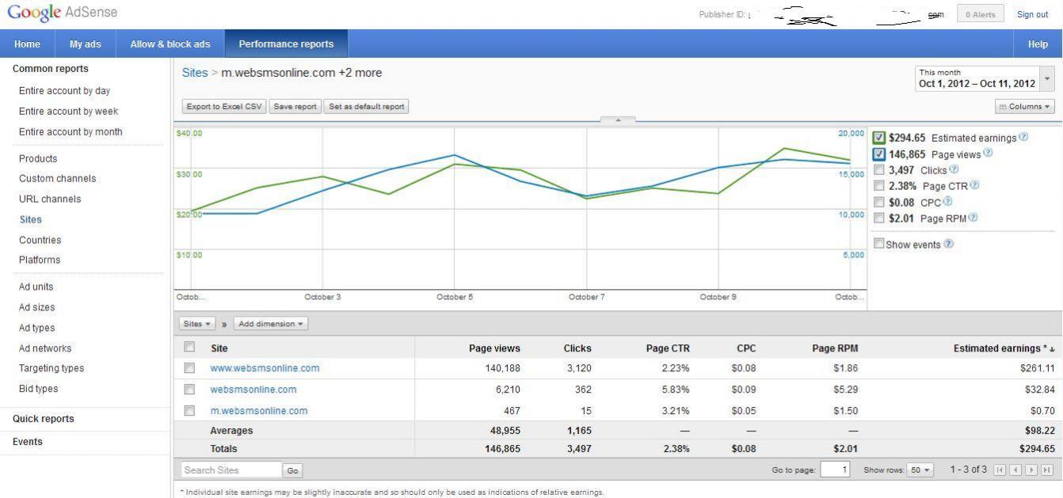
Task: Open the Allow & block ads tab
Action: tap(170, 44)
